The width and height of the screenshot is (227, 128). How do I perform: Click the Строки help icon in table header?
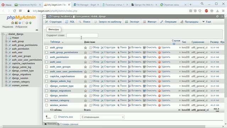coord(174,43)
